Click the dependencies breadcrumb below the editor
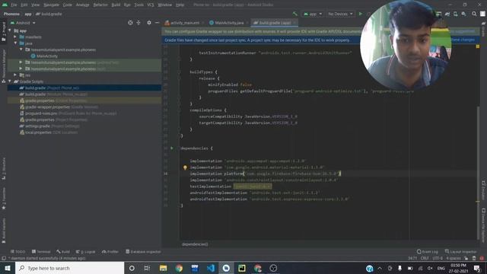Screen dimensions: 487x274 click(195, 244)
